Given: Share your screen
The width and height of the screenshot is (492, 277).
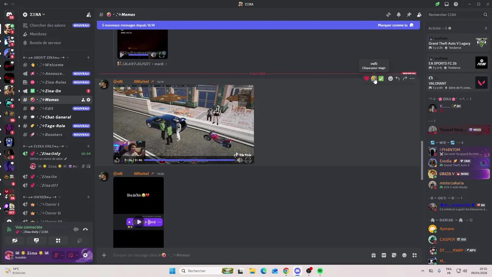Looking at the screenshot, I should [36, 240].
